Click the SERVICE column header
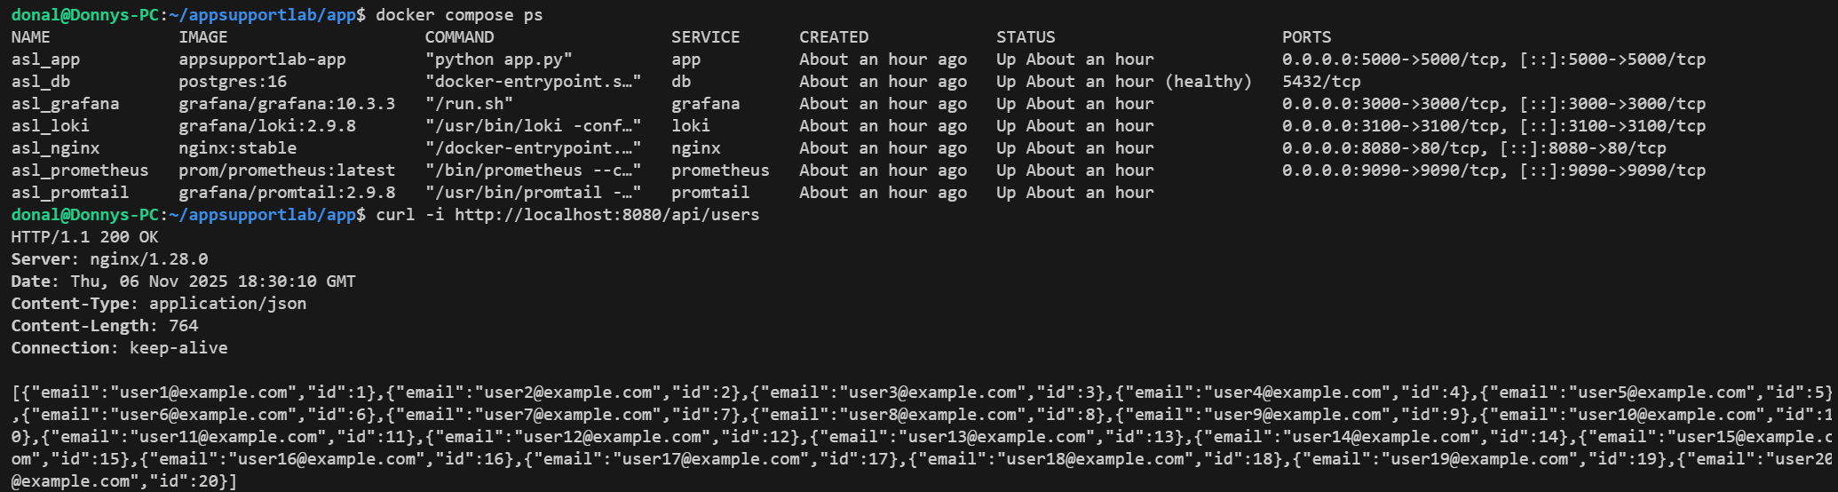Image resolution: width=1838 pixels, height=492 pixels. 706,37
